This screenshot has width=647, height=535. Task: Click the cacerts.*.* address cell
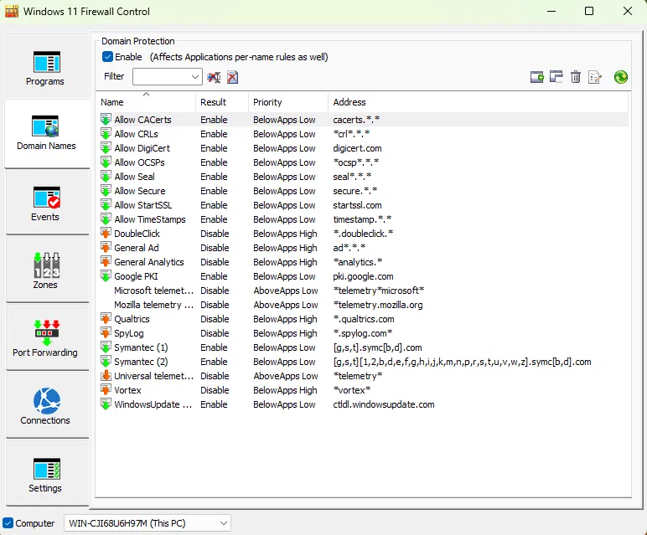pos(356,120)
